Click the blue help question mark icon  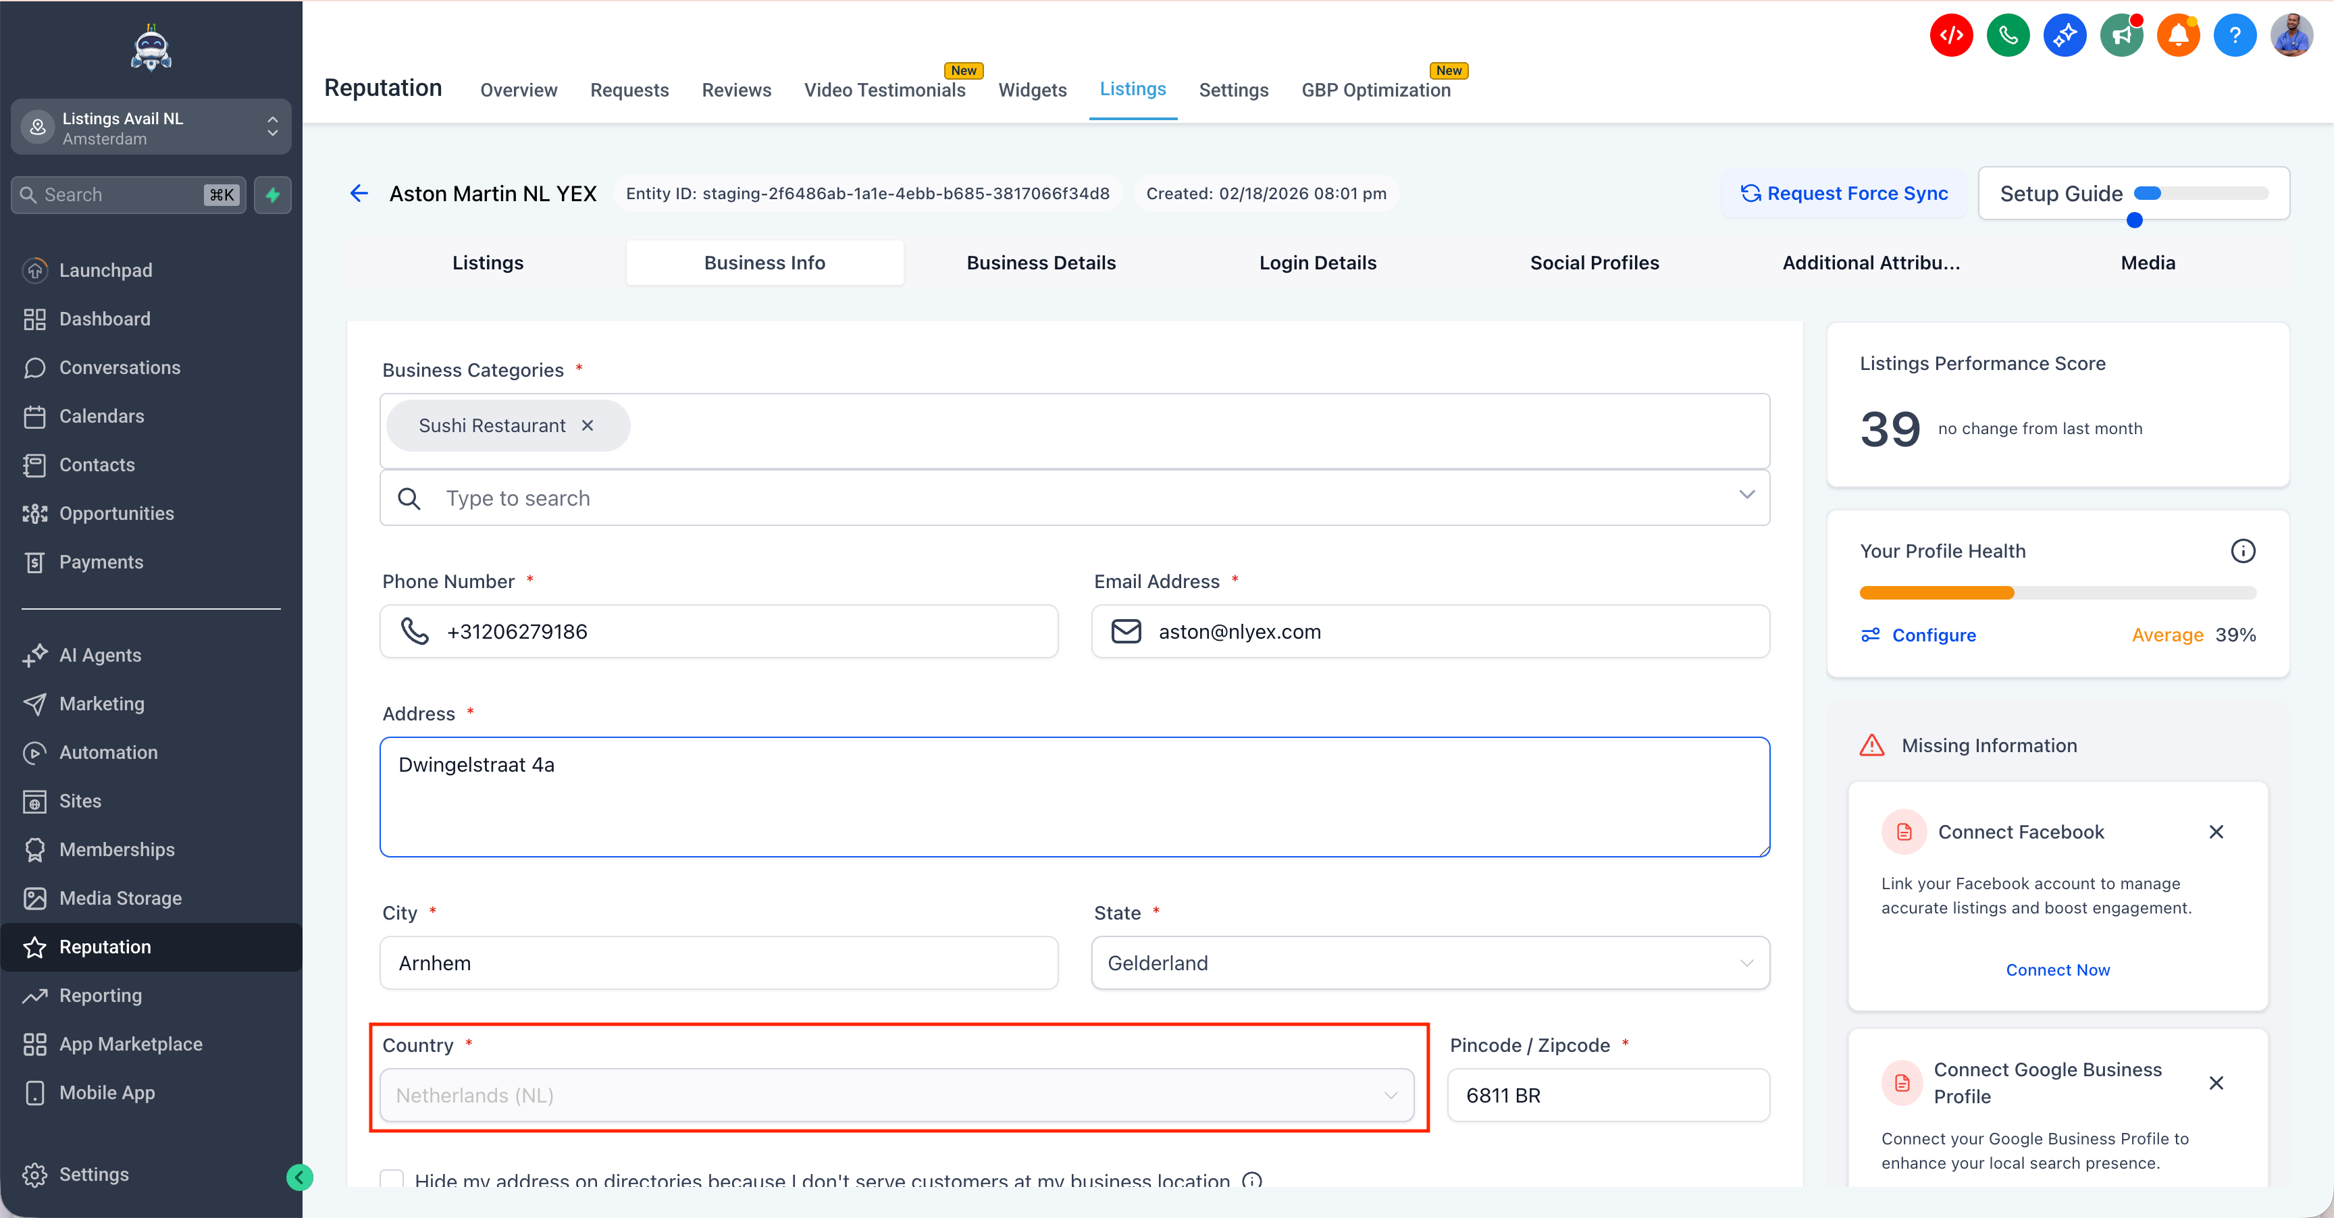coord(2234,35)
